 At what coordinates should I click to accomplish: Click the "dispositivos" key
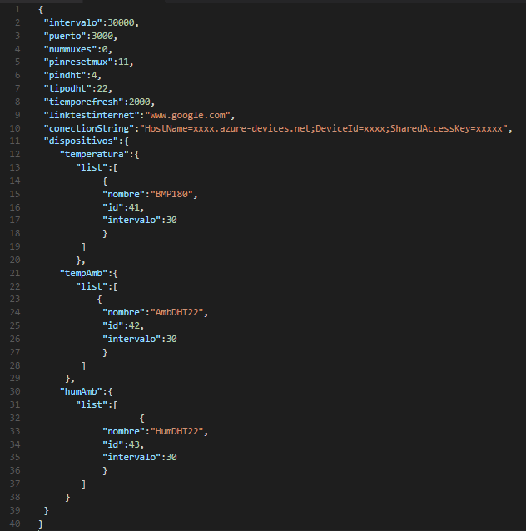(x=81, y=141)
